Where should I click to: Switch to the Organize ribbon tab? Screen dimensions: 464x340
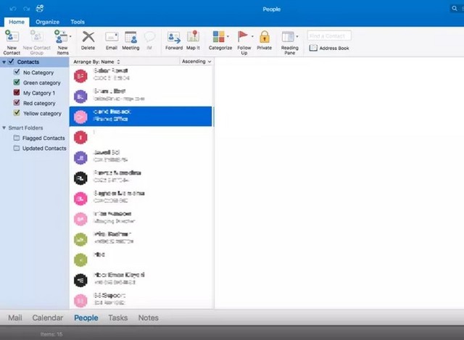tap(47, 22)
